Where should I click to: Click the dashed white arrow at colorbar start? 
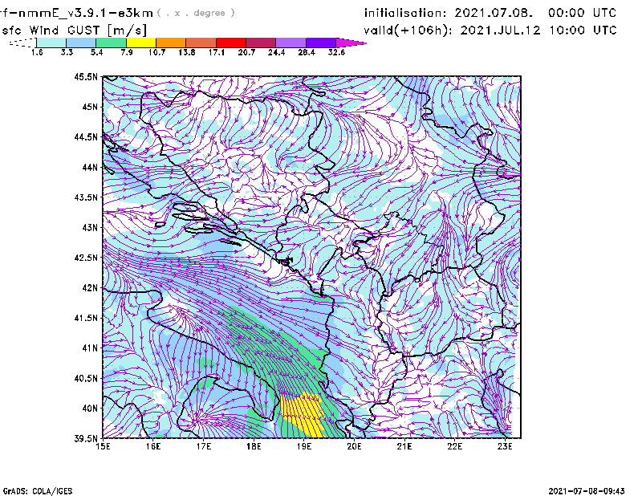(x=22, y=43)
